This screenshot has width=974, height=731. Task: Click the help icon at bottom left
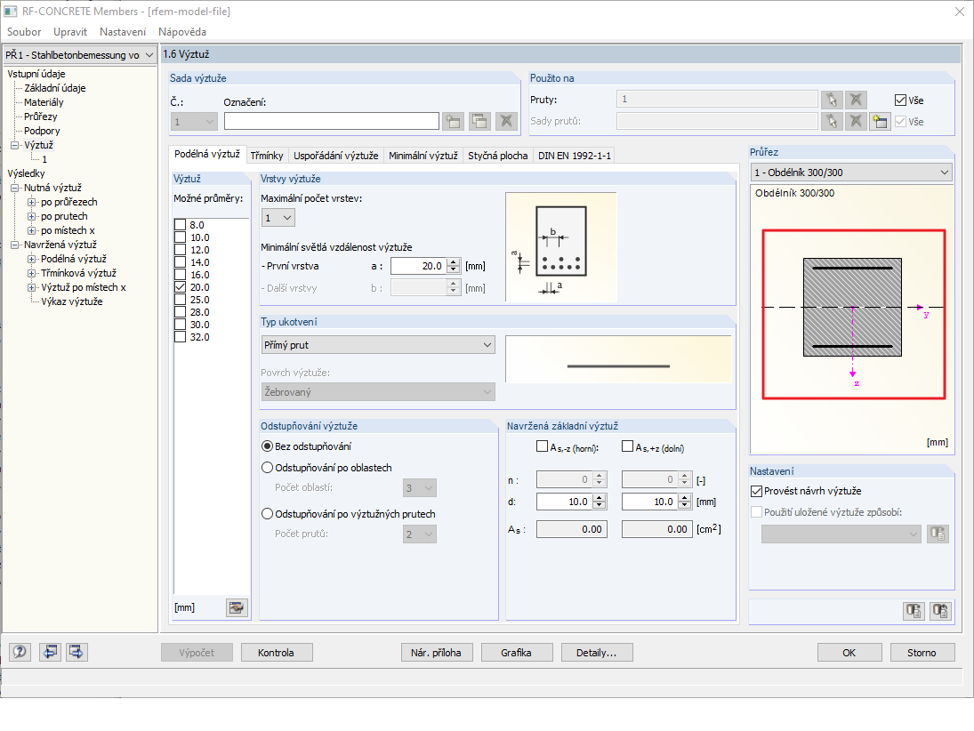pyautogui.click(x=20, y=652)
